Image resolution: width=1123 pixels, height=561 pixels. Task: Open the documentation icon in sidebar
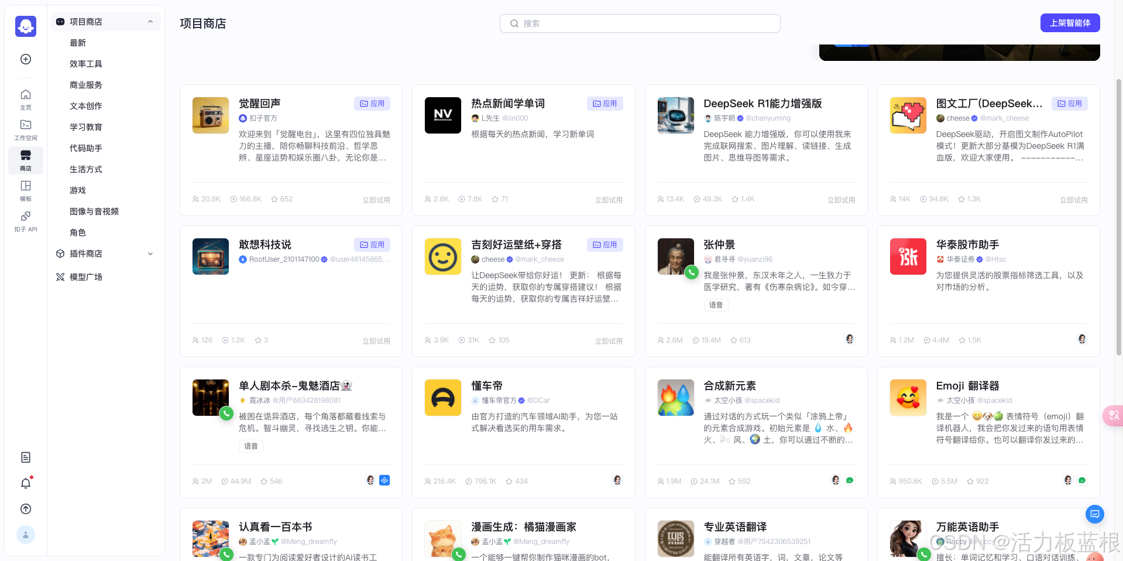click(26, 457)
